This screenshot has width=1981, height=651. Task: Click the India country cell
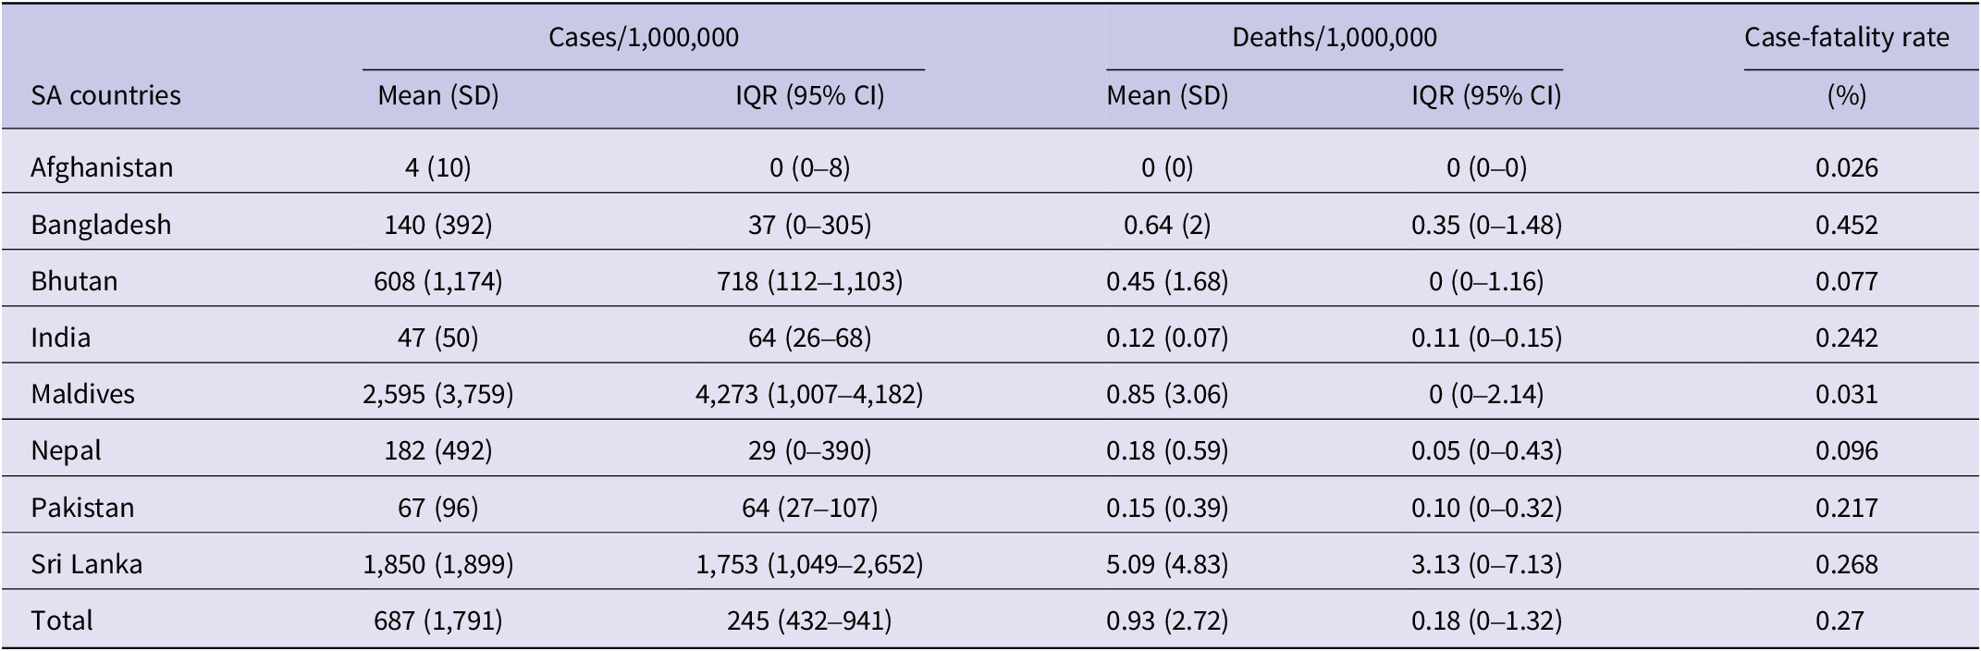click(61, 338)
